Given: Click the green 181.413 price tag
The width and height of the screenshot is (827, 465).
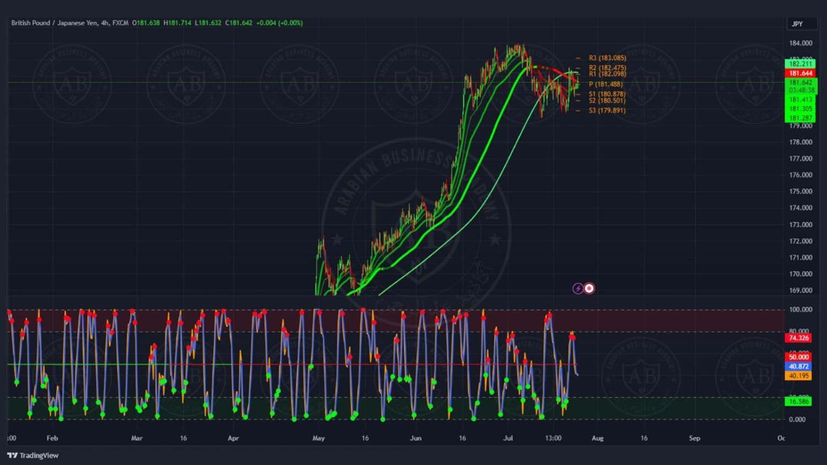Looking at the screenshot, I should point(801,100).
